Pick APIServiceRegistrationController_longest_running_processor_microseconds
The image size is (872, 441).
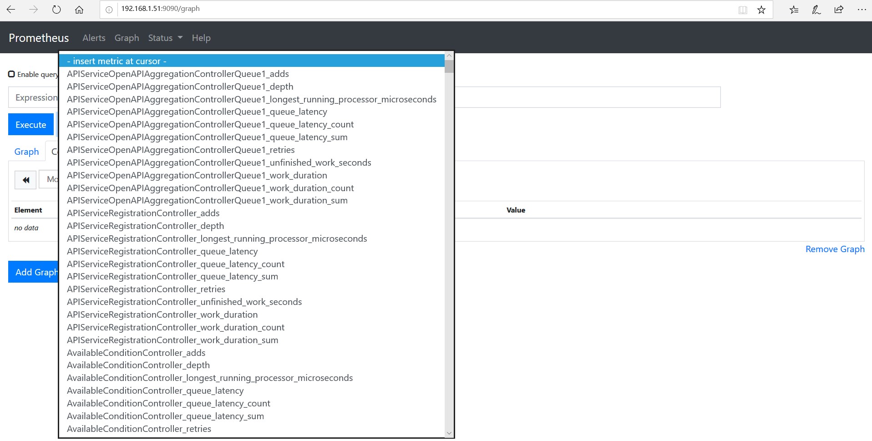coord(252,238)
